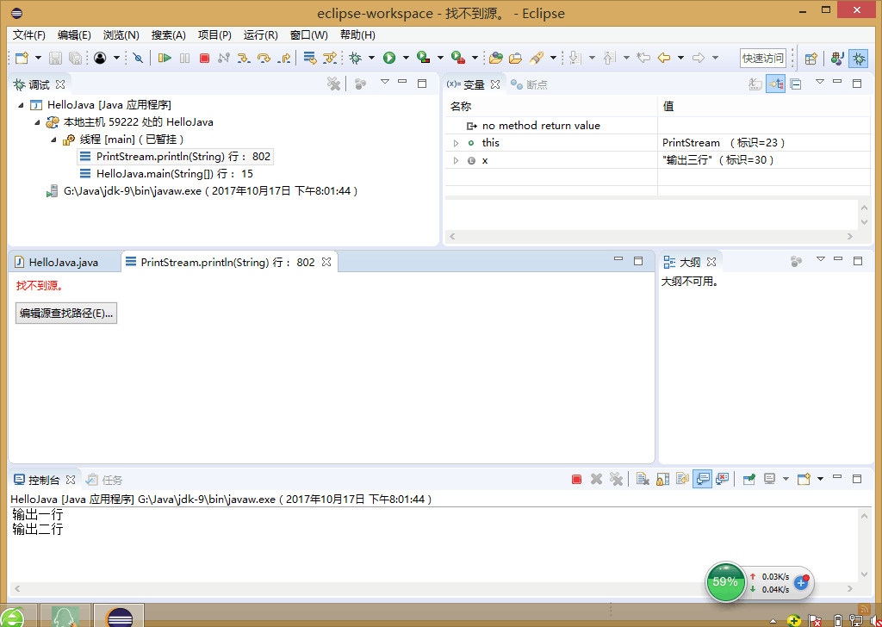Collapse the 线程 [main] tree node

[55, 140]
